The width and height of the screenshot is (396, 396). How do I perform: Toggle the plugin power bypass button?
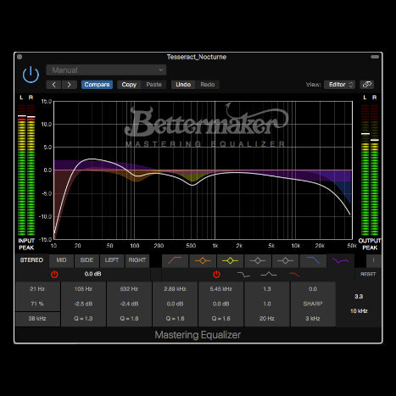point(31,75)
